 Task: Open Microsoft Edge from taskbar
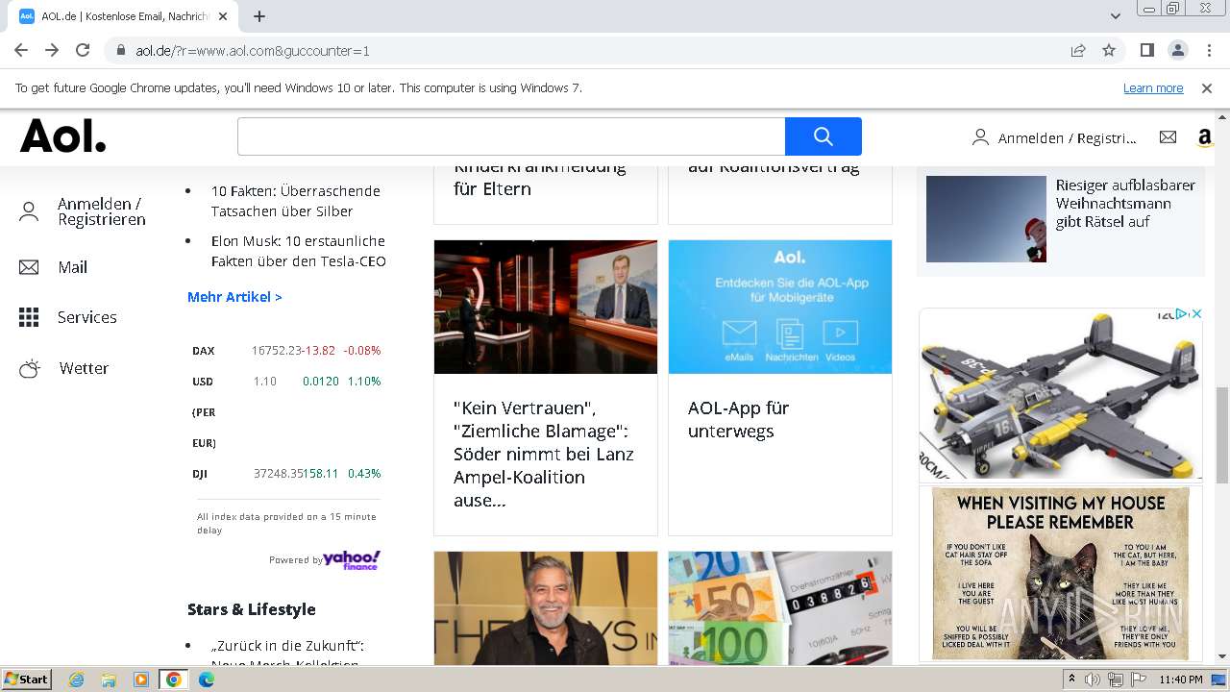click(x=207, y=680)
